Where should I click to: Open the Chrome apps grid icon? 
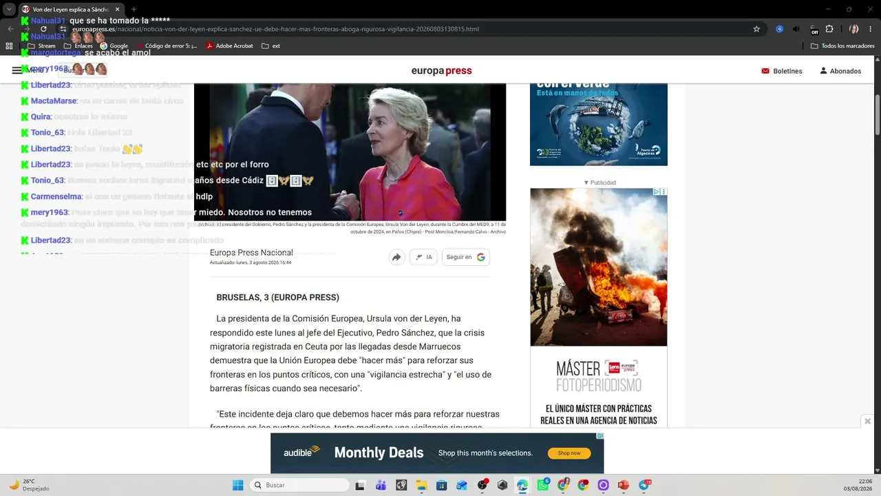pyautogui.click(x=9, y=46)
